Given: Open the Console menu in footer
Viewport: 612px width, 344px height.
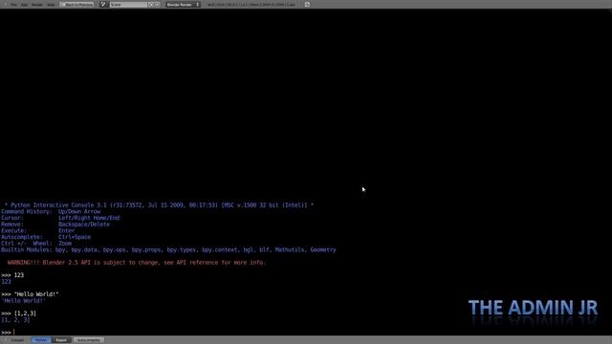Looking at the screenshot, I should [17, 340].
